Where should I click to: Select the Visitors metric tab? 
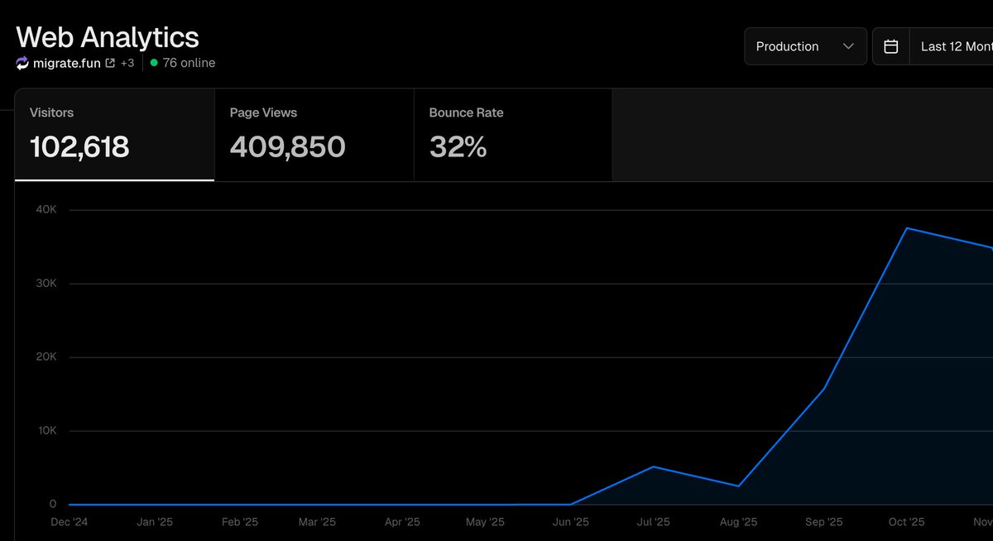click(114, 135)
